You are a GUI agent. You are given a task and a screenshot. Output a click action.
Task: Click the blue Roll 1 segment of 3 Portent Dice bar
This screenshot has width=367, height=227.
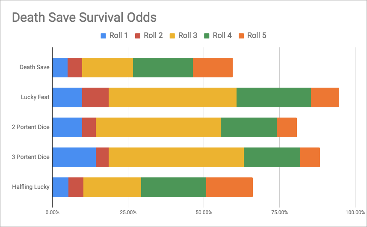[74, 157]
